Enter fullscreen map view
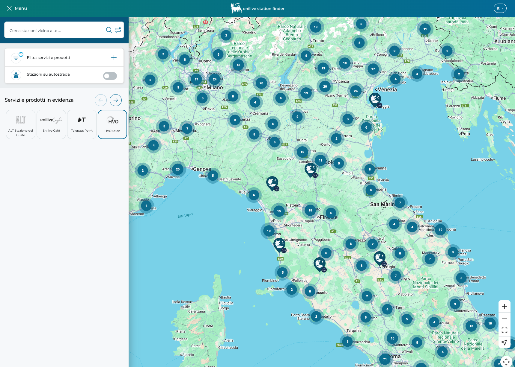 pyautogui.click(x=505, y=330)
